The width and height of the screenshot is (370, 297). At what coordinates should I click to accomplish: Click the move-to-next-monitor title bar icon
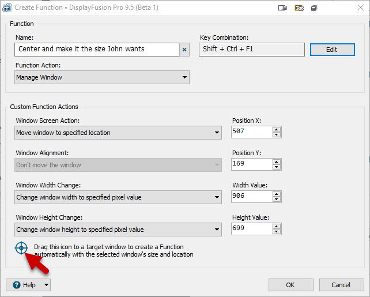click(x=282, y=8)
